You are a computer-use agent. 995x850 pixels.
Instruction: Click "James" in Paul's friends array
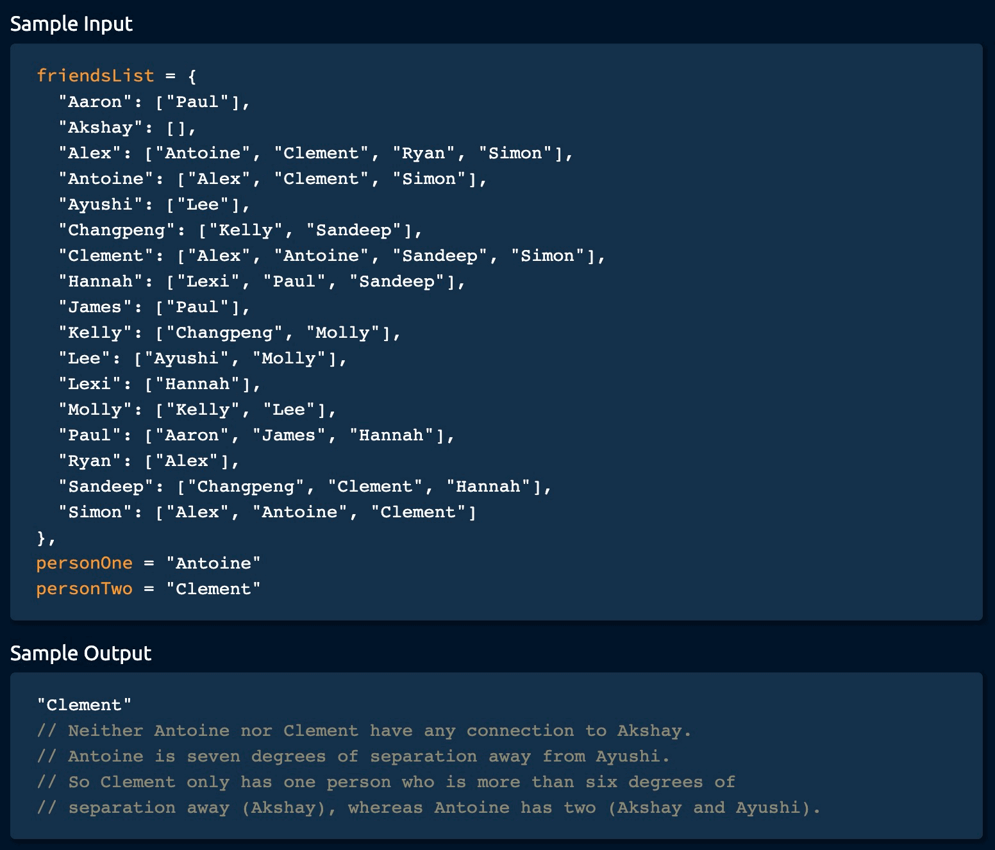tap(288, 435)
